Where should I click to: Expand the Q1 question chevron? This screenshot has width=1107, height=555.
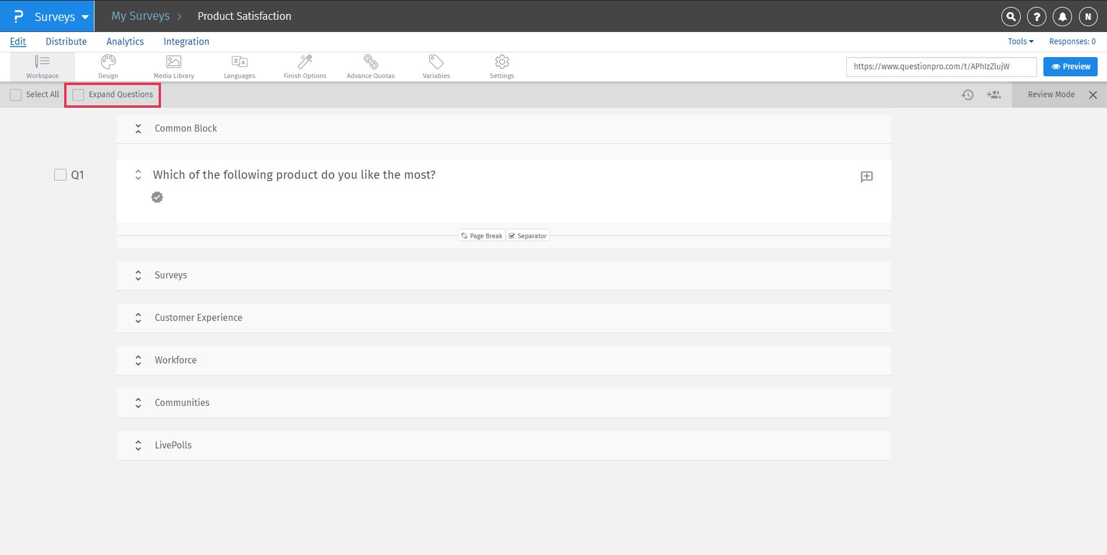click(x=138, y=175)
